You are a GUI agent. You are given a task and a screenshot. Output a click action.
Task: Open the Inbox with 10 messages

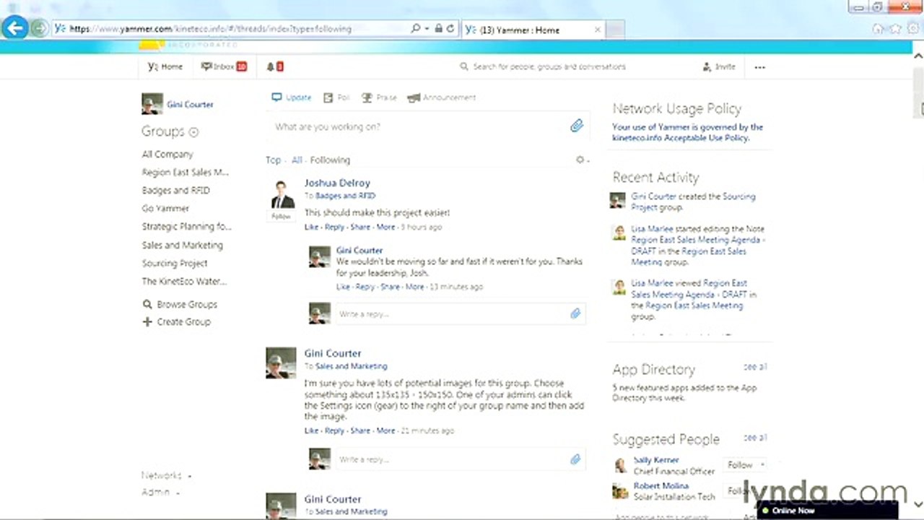point(224,66)
